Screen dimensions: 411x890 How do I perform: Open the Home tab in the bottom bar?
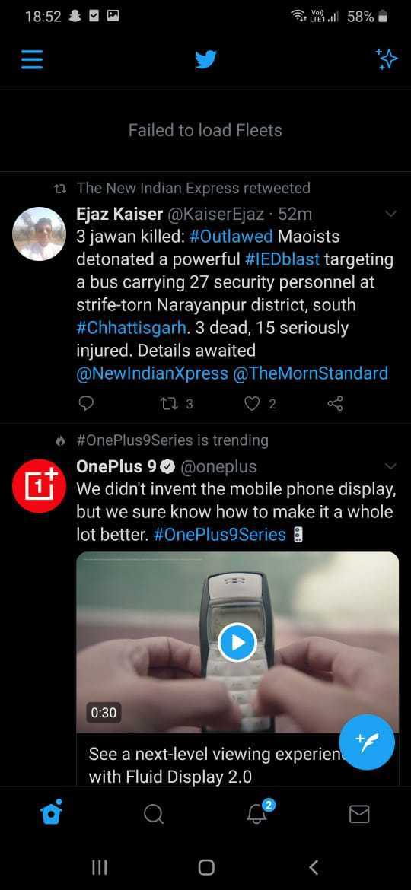[x=51, y=814]
